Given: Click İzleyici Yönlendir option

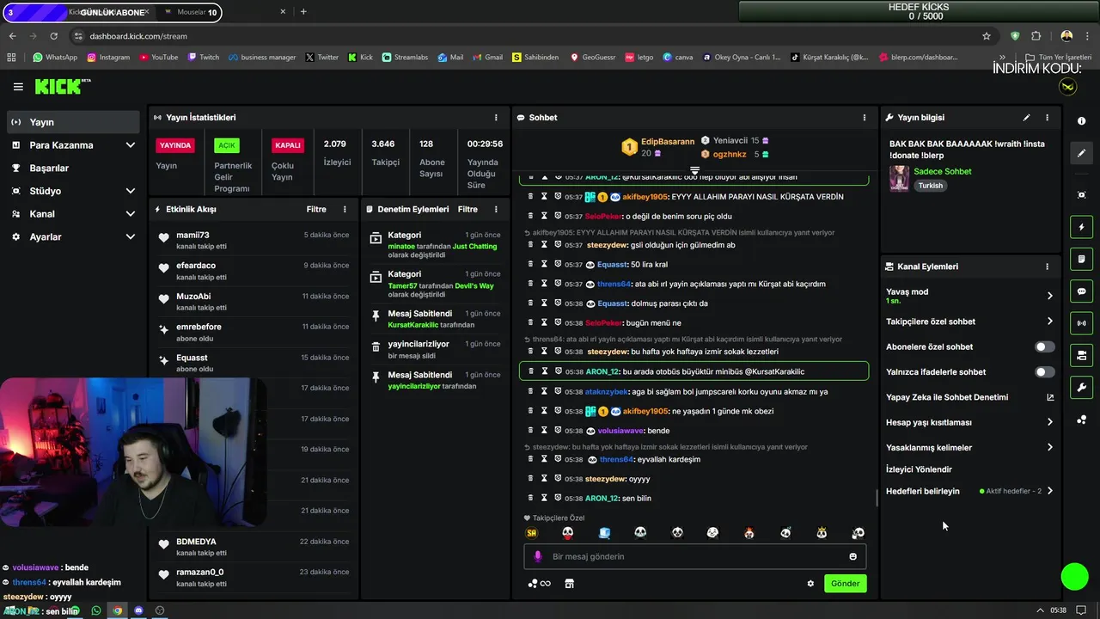Looking at the screenshot, I should click(919, 469).
